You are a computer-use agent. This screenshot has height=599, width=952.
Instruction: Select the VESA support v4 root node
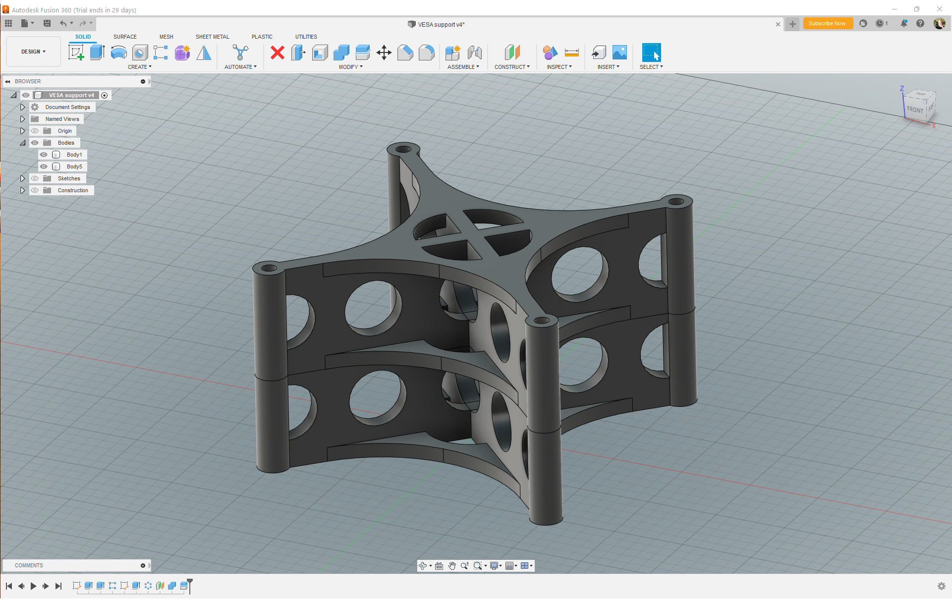coord(70,95)
